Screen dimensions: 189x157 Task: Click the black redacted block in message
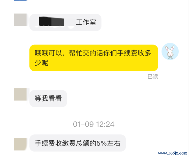pyautogui.click(x=45, y=21)
